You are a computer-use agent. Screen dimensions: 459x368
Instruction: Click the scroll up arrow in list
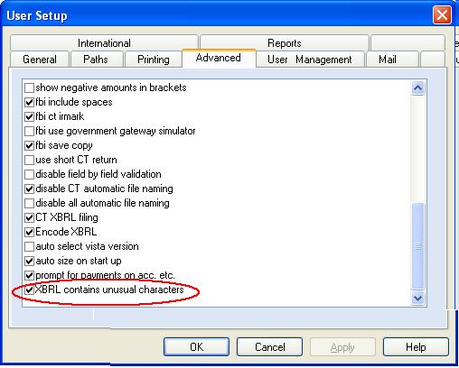pyautogui.click(x=417, y=88)
